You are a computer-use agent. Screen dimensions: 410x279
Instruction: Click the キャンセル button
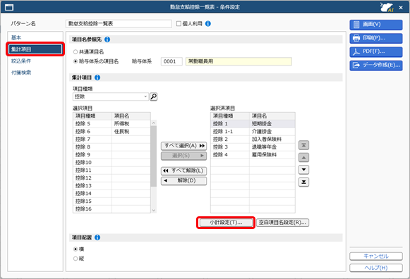click(376, 256)
